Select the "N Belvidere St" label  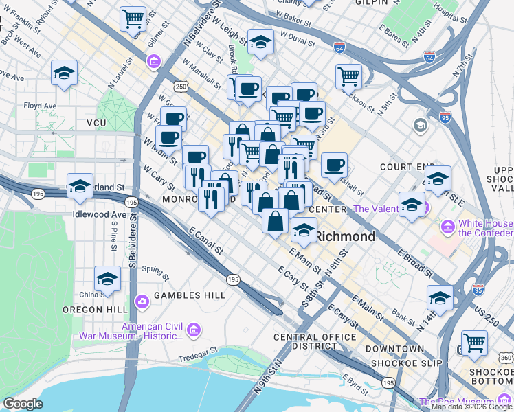click(202, 22)
